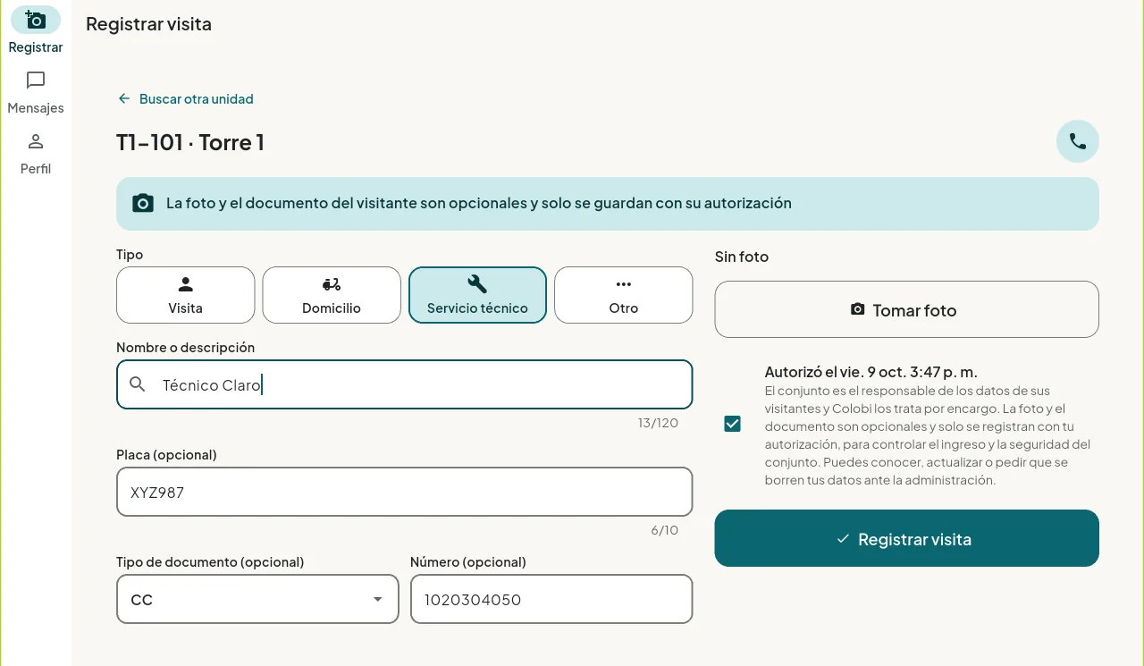
Task: Click the Registrar visita button
Action: 907,538
